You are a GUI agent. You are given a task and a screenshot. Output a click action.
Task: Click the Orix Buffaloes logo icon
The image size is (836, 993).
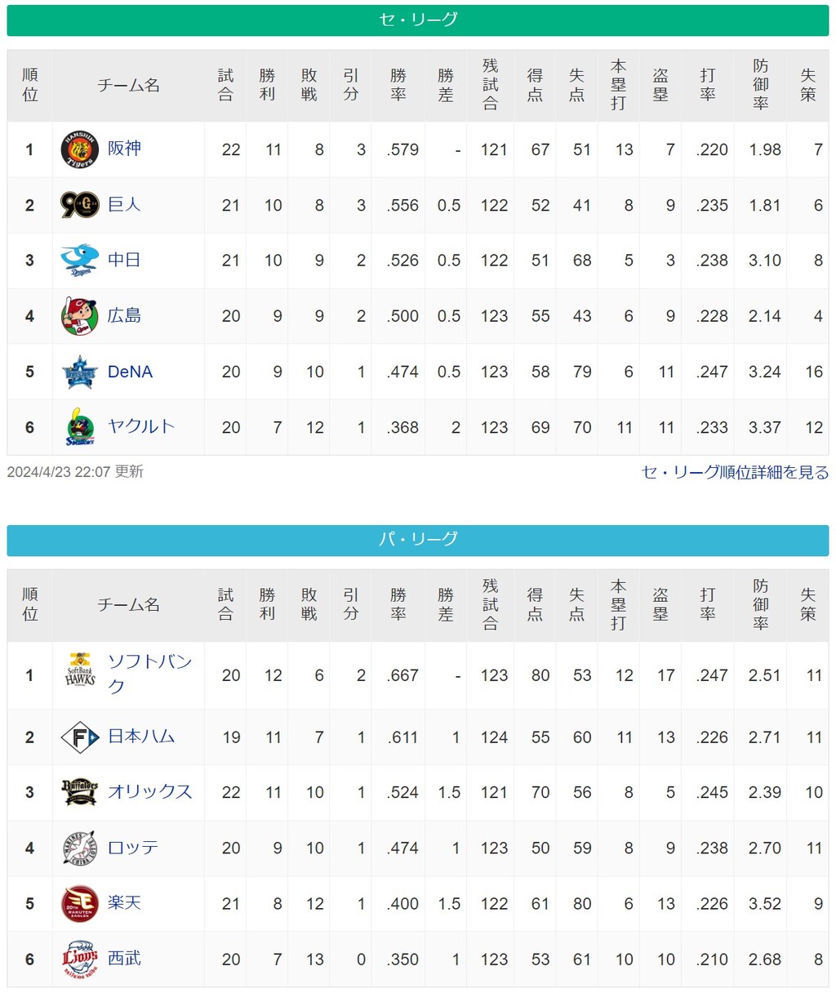click(80, 792)
